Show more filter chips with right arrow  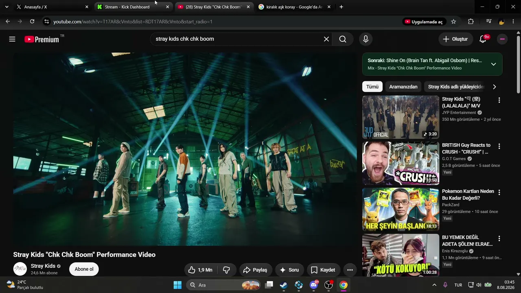coord(495,87)
